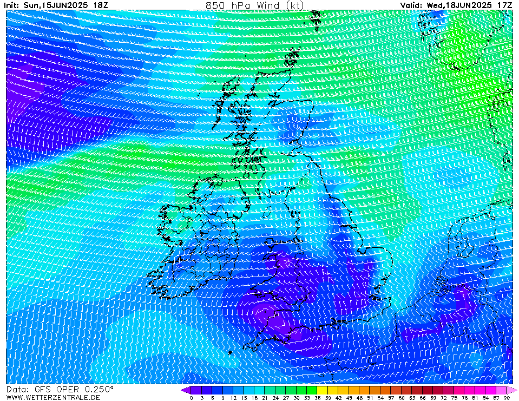Click the legend value '60'

point(402,398)
